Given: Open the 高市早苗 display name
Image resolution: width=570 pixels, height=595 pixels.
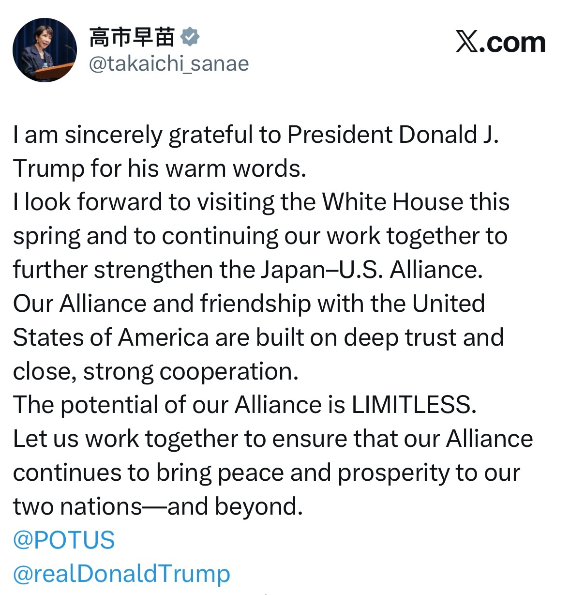Looking at the screenshot, I should [x=132, y=37].
